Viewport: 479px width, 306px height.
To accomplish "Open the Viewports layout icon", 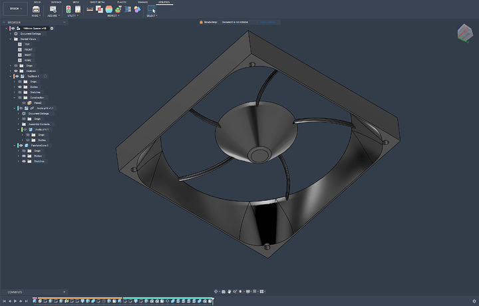I will [x=261, y=291].
